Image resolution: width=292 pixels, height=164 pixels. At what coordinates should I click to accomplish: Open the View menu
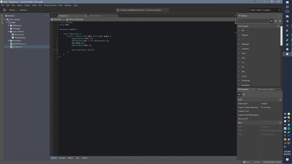[x=13, y=5]
